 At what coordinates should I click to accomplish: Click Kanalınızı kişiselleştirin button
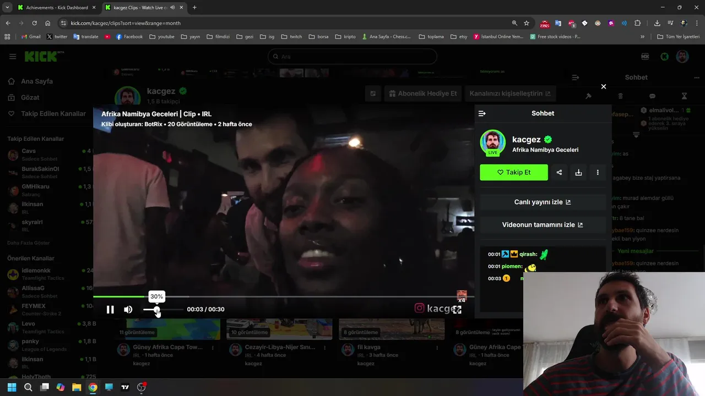510,94
